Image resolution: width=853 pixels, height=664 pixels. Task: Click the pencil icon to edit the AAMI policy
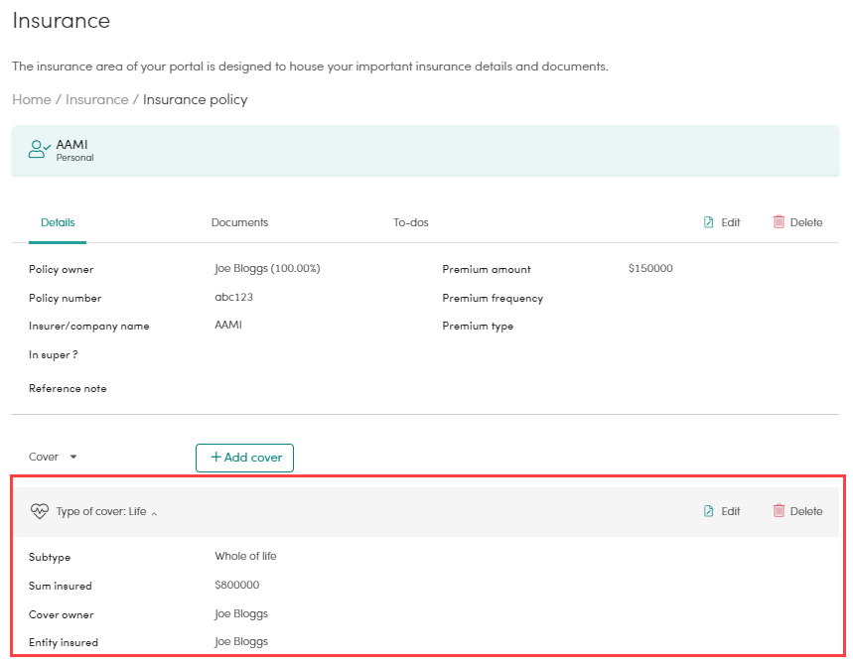click(x=708, y=222)
